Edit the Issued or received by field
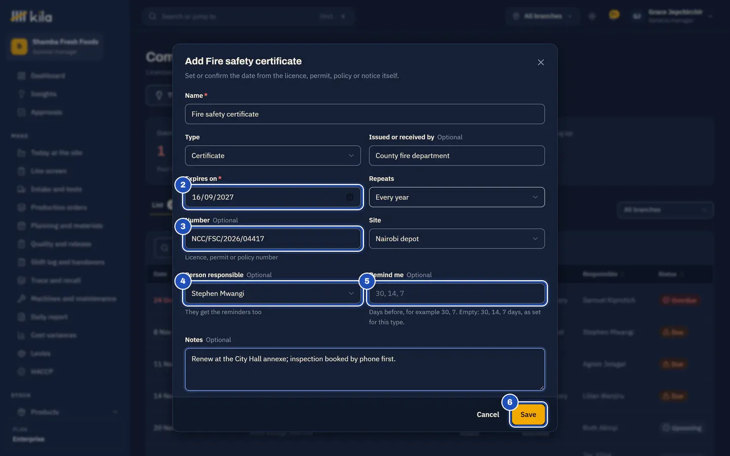This screenshot has height=456, width=730. pyautogui.click(x=457, y=156)
